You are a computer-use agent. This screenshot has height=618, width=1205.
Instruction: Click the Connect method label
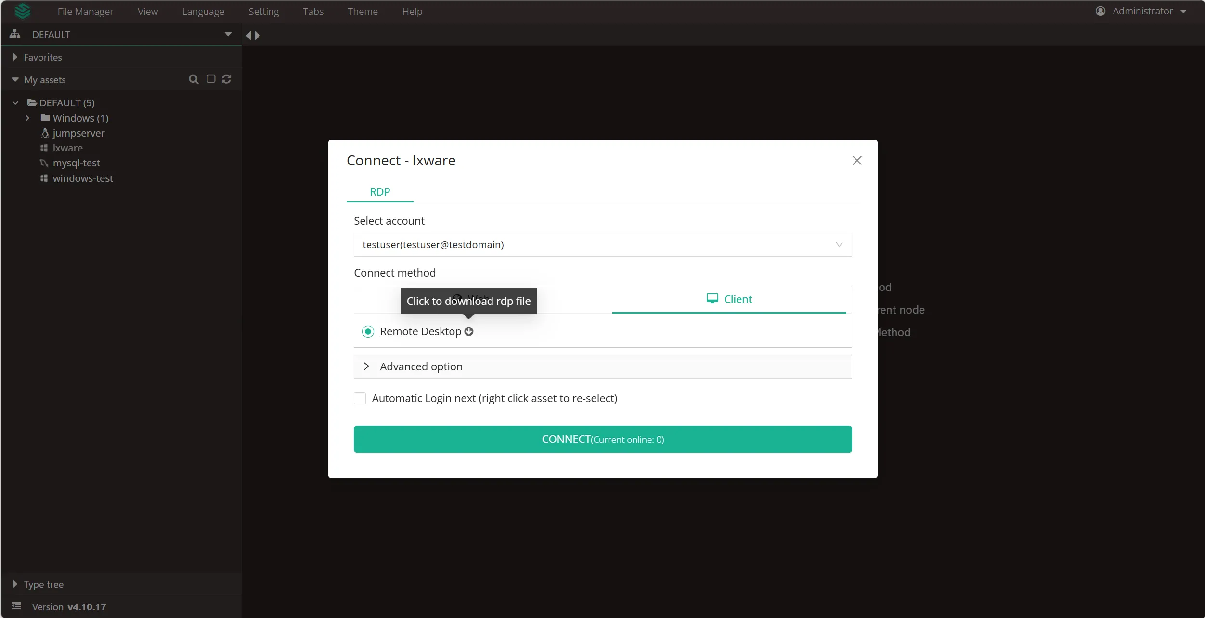click(x=395, y=273)
